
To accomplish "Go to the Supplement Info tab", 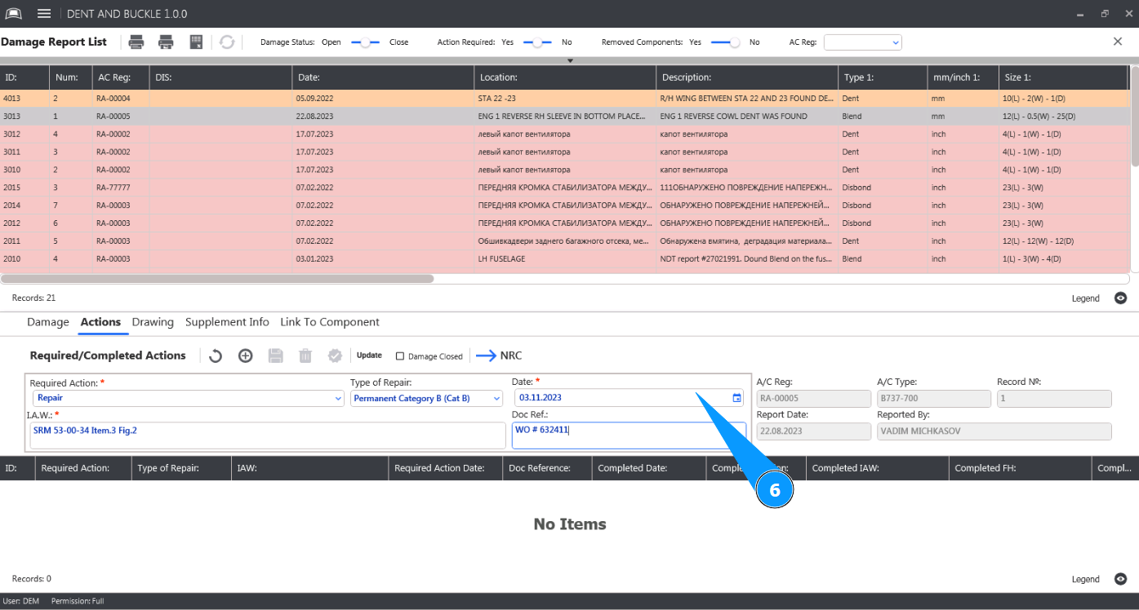I will pyautogui.click(x=227, y=322).
